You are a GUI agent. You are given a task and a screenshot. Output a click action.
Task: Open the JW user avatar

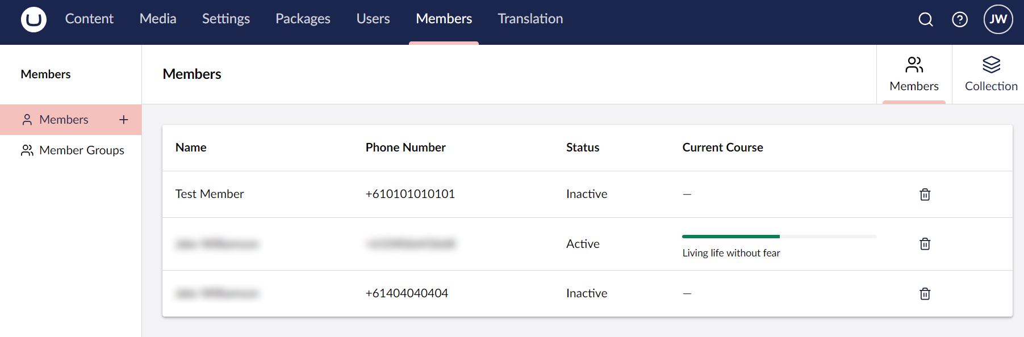click(998, 19)
